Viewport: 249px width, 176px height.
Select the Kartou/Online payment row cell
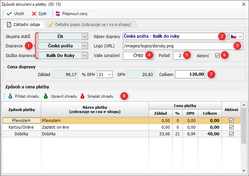22,127
